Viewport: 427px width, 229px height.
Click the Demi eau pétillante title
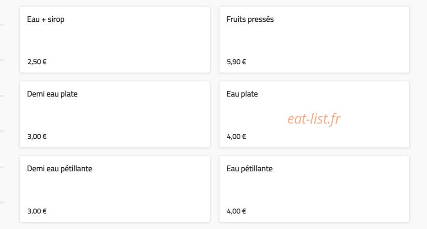tap(60, 169)
